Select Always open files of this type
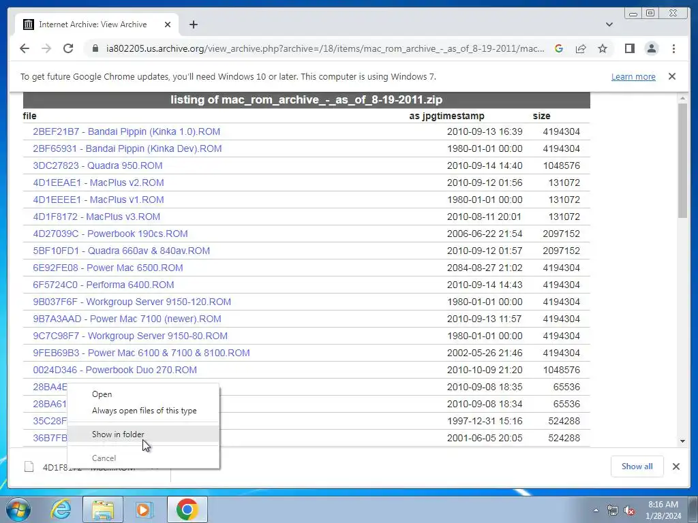The width and height of the screenshot is (698, 523). (145, 411)
